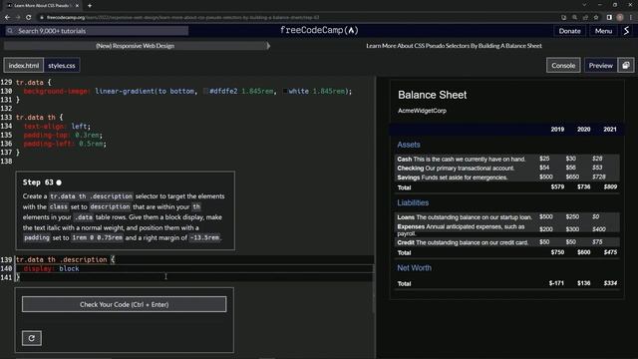638x359 pixels.
Task: Click the freeCodeCamp logo
Action: [x=319, y=30]
